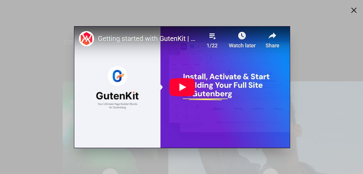Click the 'Your Ultimate Page Builder Blocks' tagline
Image resolution: width=363 pixels, height=174 pixels.
coord(117,104)
